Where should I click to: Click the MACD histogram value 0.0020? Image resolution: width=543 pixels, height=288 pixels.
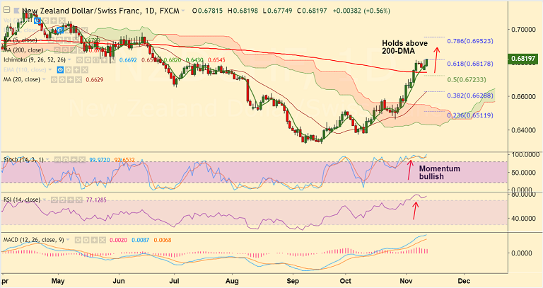coord(118,240)
